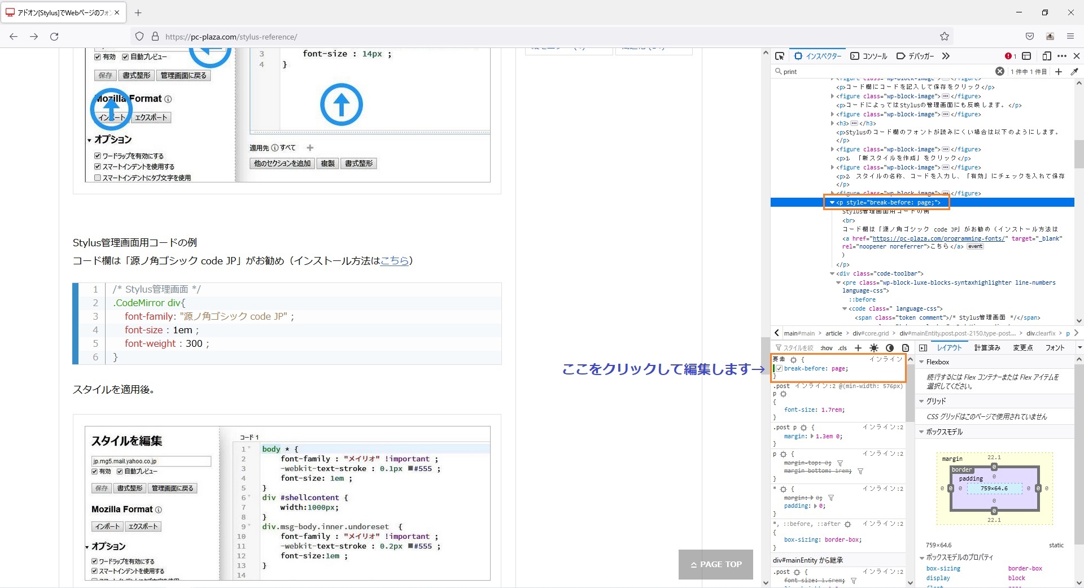
Task: Toggle the .cls classes panel
Action: pos(842,348)
